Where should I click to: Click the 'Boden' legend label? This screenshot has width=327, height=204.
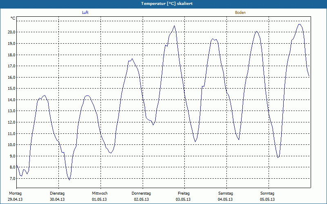(x=240, y=13)
